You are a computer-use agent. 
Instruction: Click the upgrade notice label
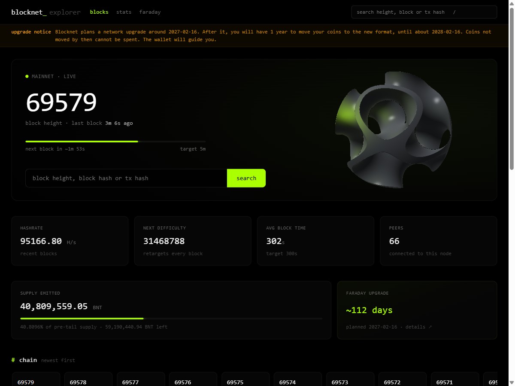31,32
